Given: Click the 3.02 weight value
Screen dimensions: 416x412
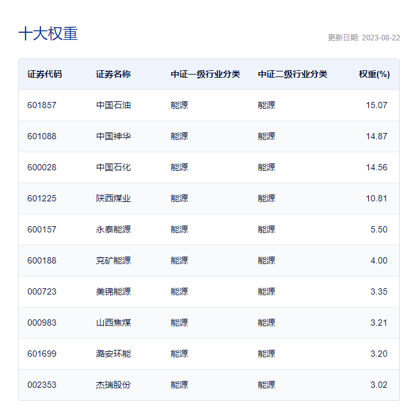Looking at the screenshot, I should [x=379, y=385].
